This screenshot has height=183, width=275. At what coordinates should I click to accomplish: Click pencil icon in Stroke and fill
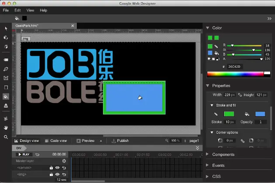pos(216,114)
